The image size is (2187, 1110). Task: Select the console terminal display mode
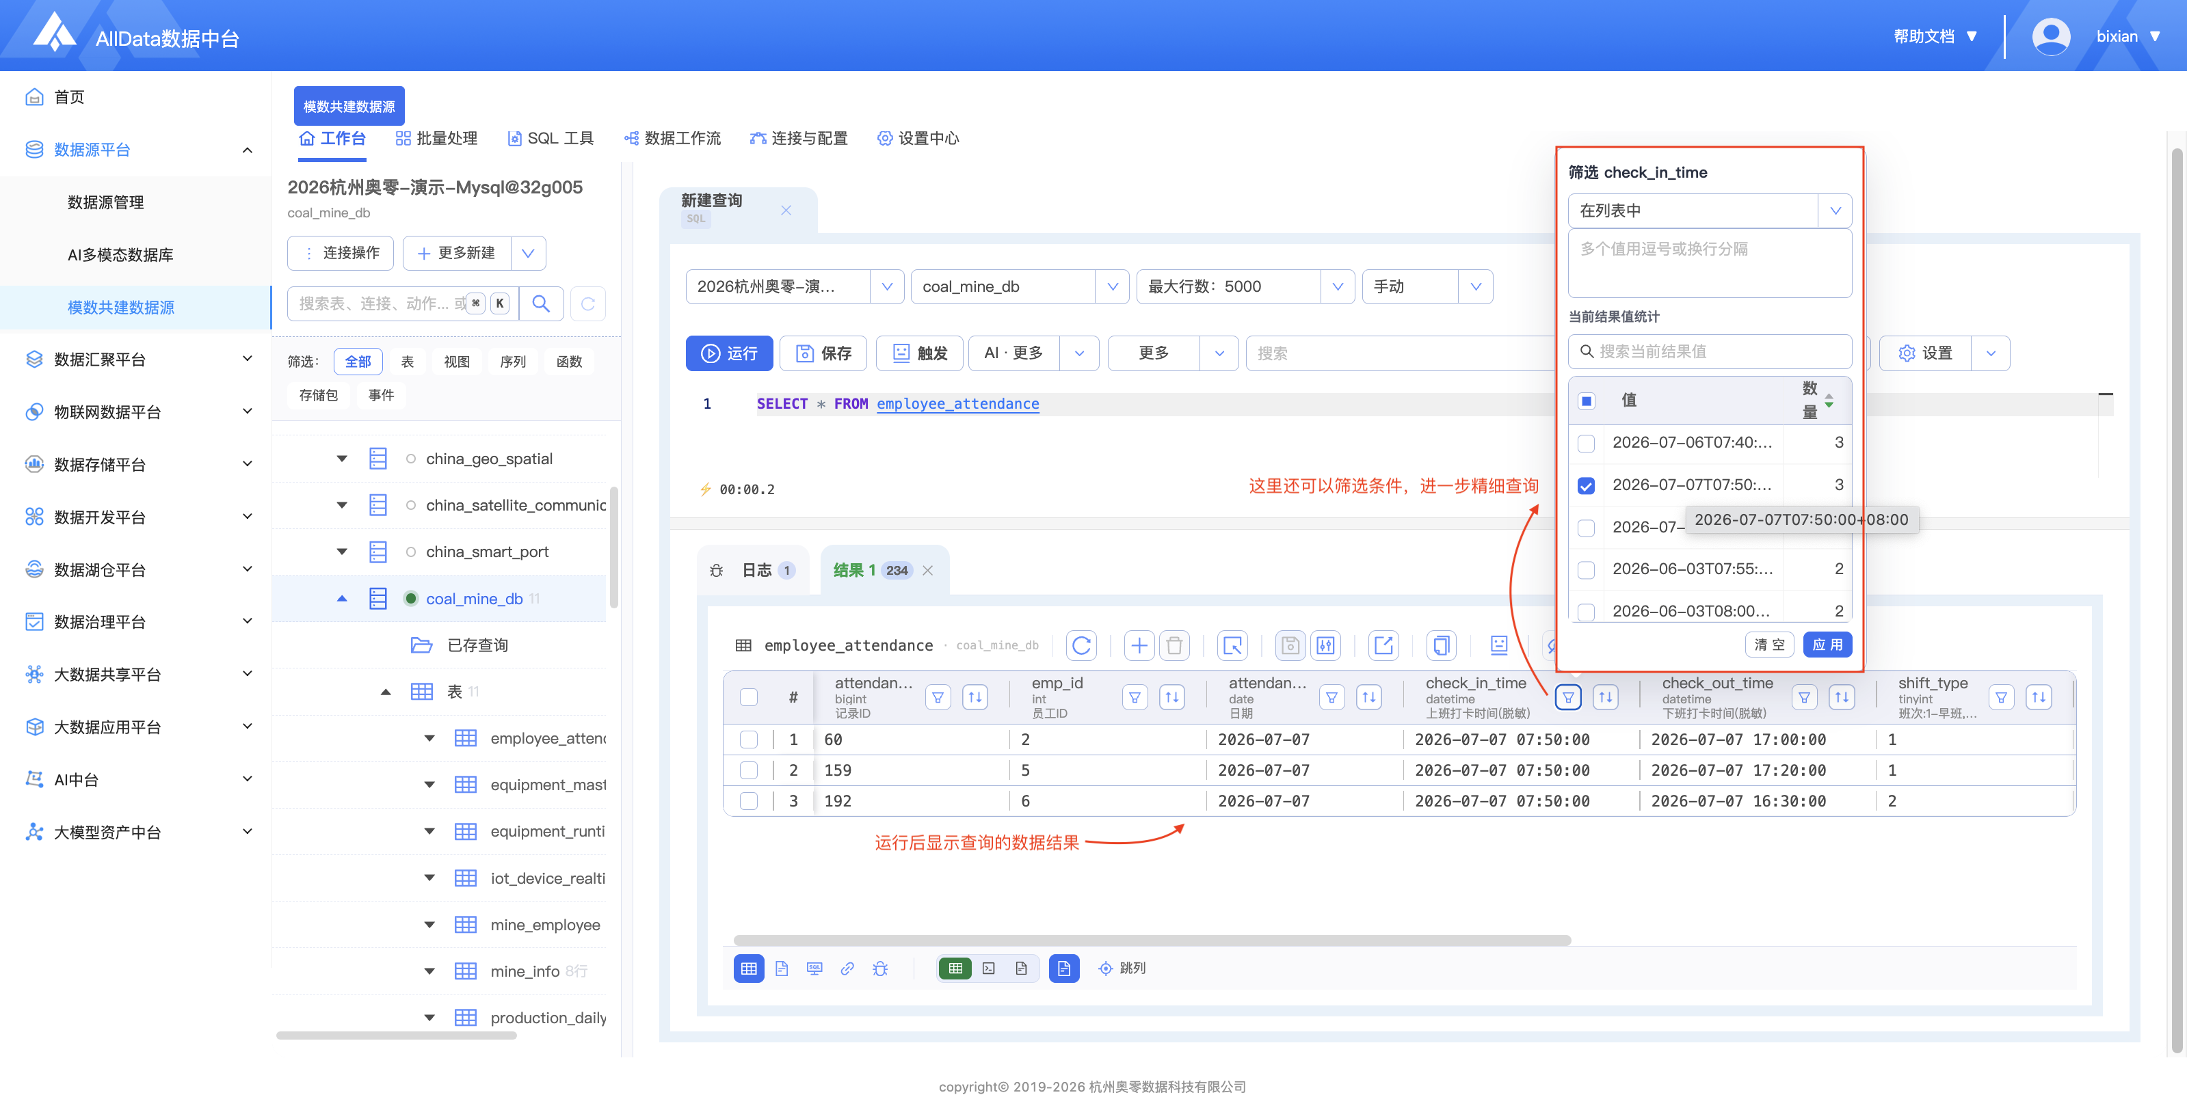coord(988,967)
